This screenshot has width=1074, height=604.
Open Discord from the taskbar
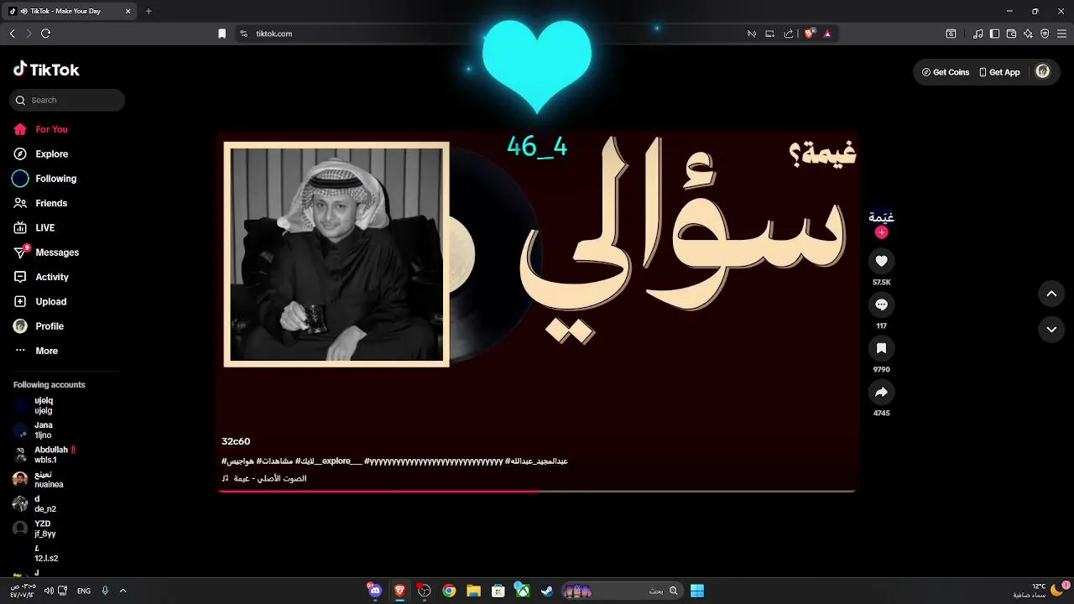[375, 591]
